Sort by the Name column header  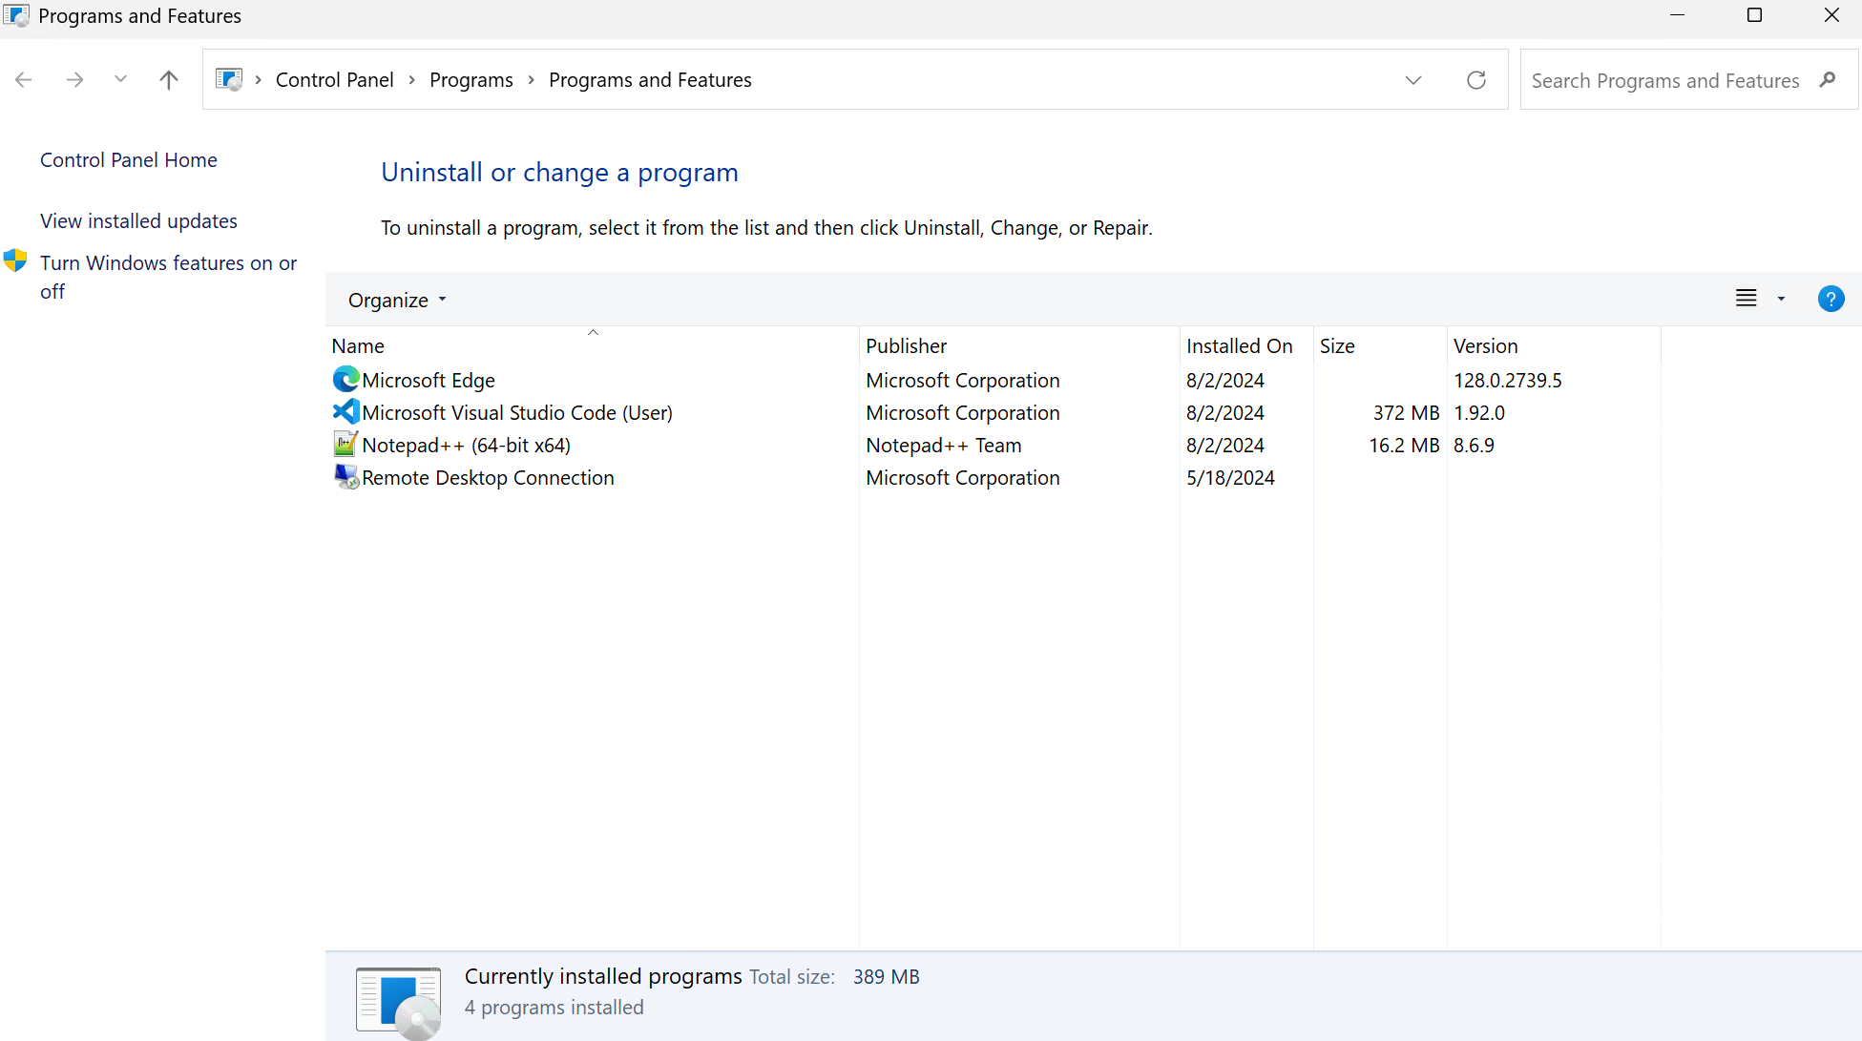592,345
